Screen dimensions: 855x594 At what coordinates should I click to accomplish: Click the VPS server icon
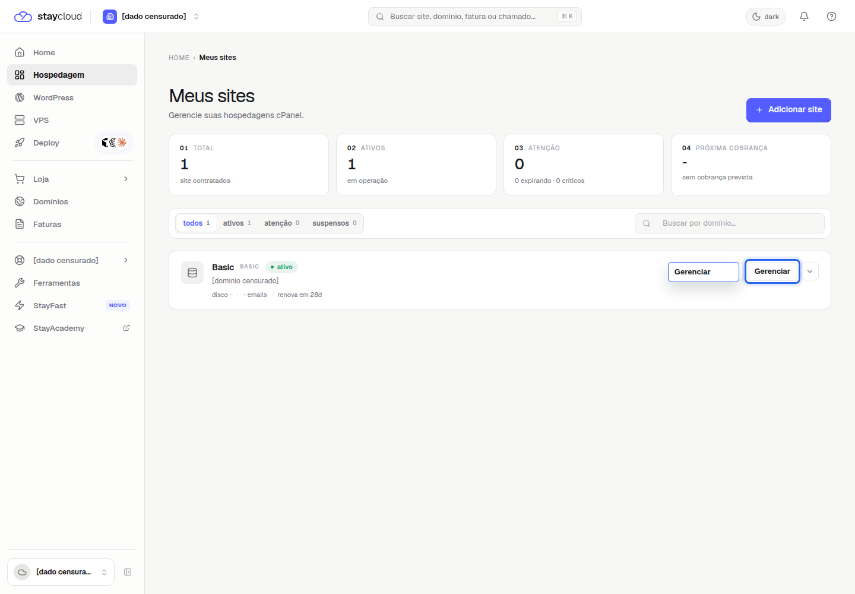click(x=20, y=120)
